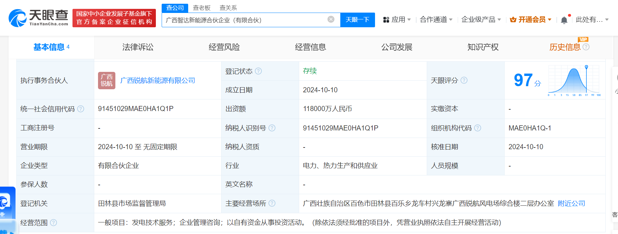Image resolution: width=618 pixels, height=234 pixels.
Task: Click help icon next to 登记状态
Action: pyautogui.click(x=259, y=71)
